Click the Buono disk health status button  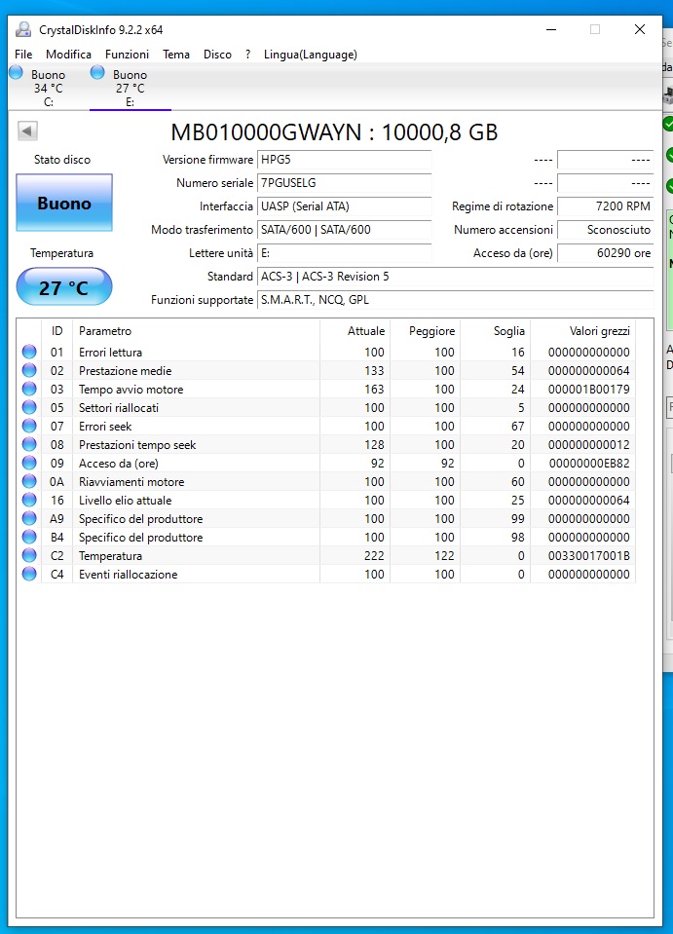coord(64,203)
